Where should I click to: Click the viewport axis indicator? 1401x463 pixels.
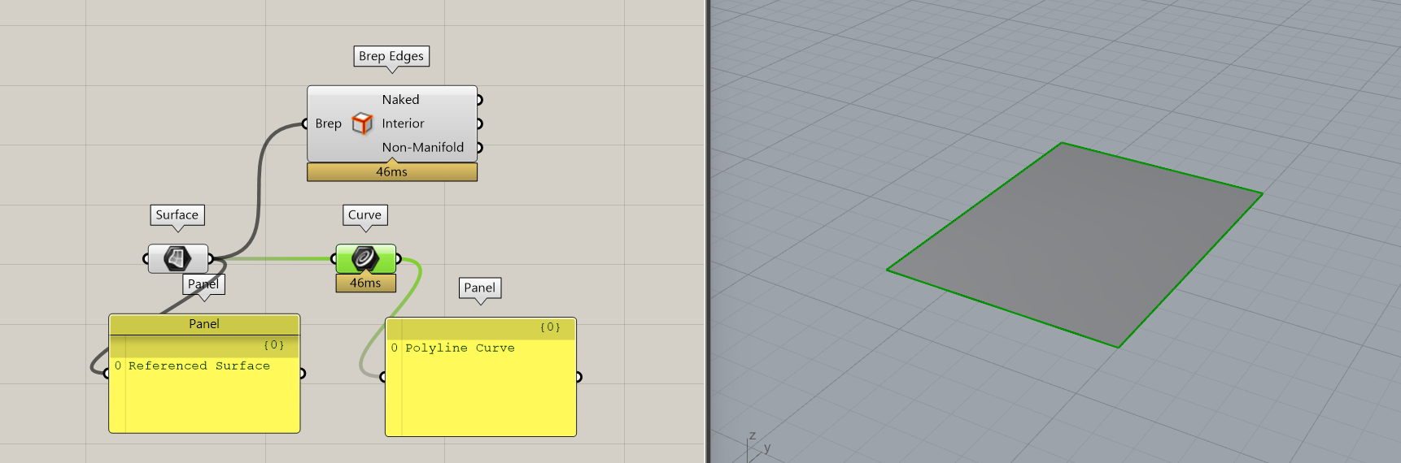coord(757,446)
